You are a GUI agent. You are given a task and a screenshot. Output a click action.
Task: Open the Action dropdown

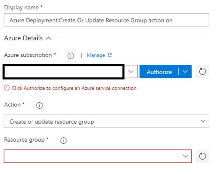pos(106,121)
